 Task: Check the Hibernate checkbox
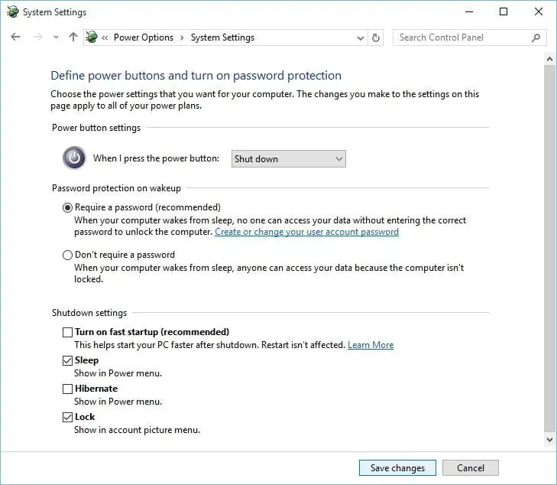point(67,389)
